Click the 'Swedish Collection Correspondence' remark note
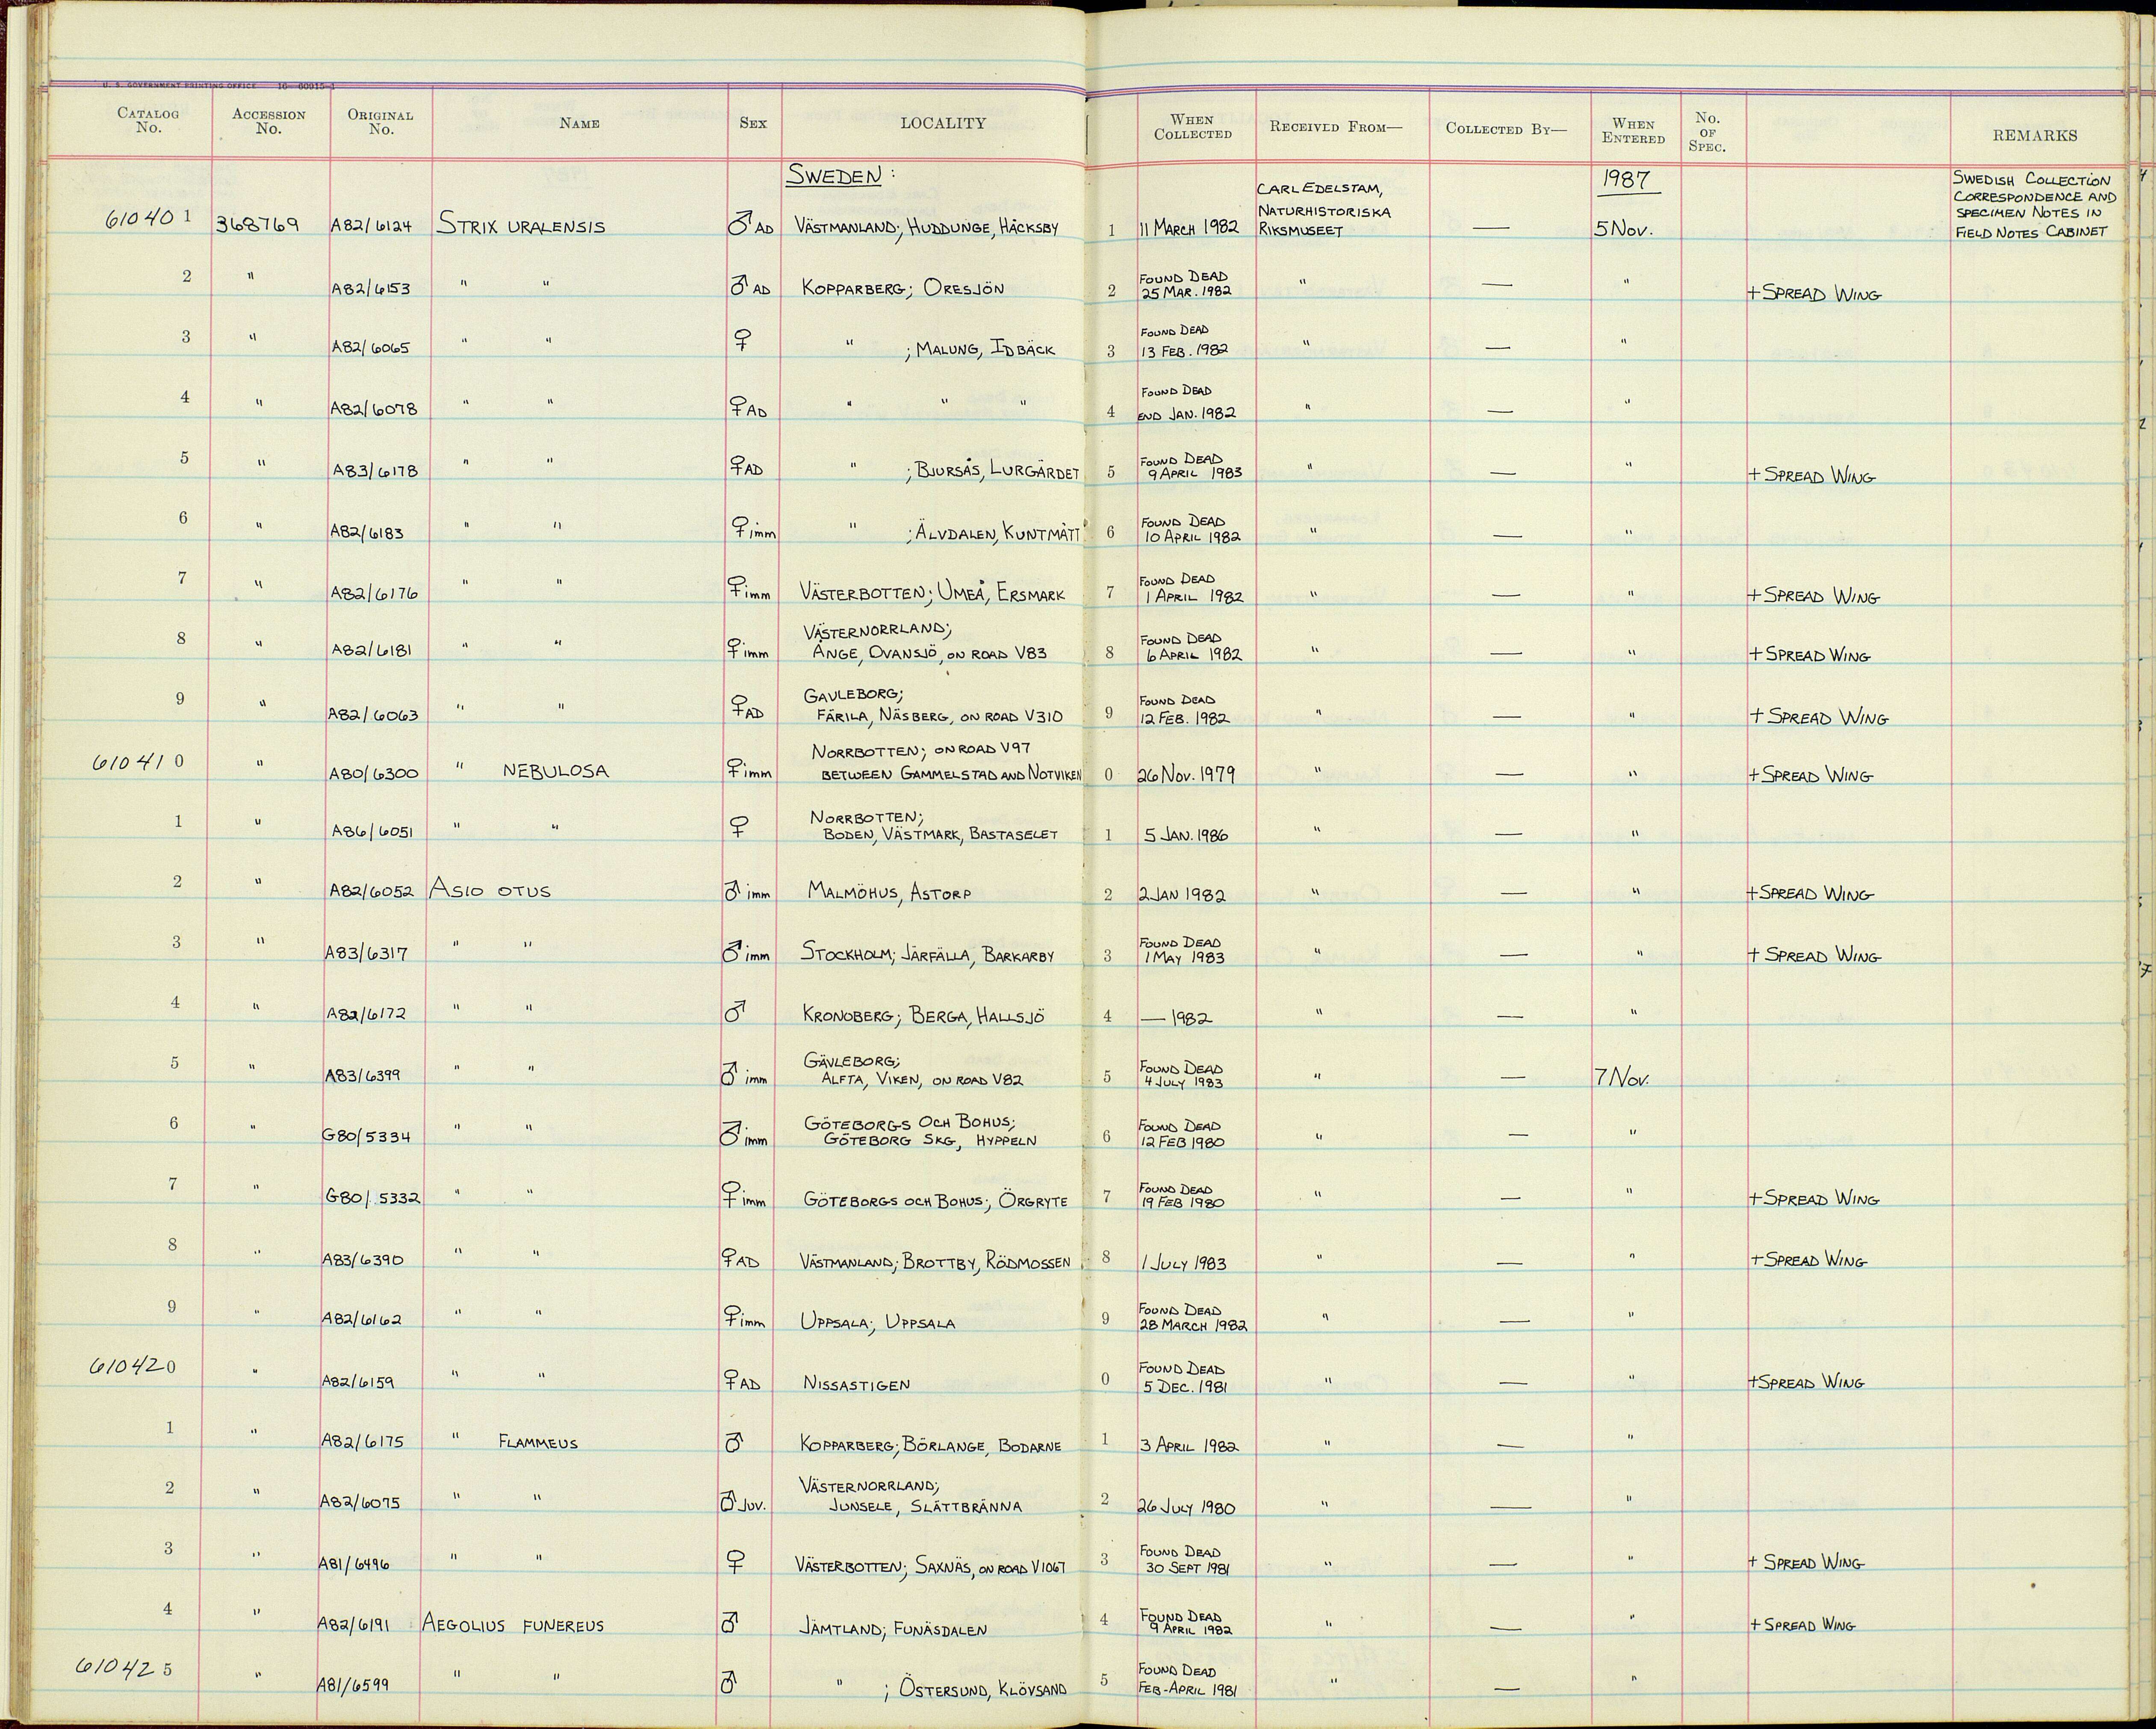This screenshot has height=1729, width=2156. coord(2035,205)
